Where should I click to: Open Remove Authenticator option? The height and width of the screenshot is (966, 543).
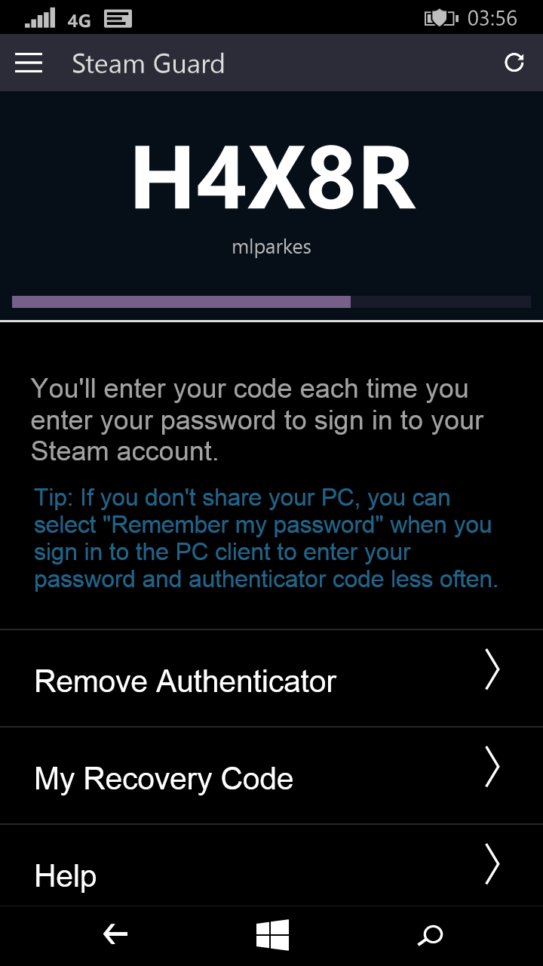point(271,678)
